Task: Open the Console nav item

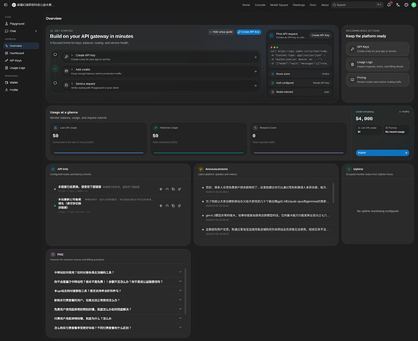Action: pos(260,5)
